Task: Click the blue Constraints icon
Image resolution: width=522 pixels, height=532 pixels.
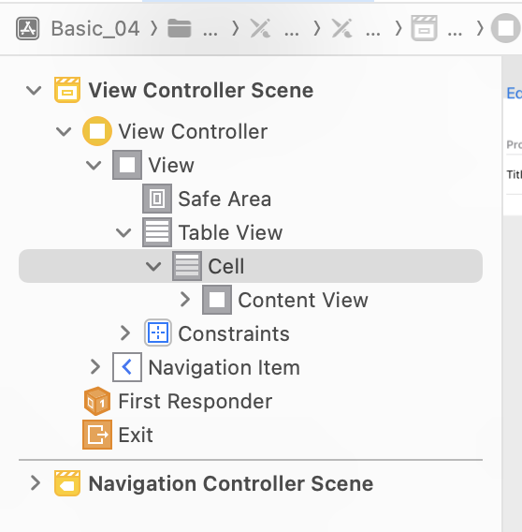Action: pos(157,332)
